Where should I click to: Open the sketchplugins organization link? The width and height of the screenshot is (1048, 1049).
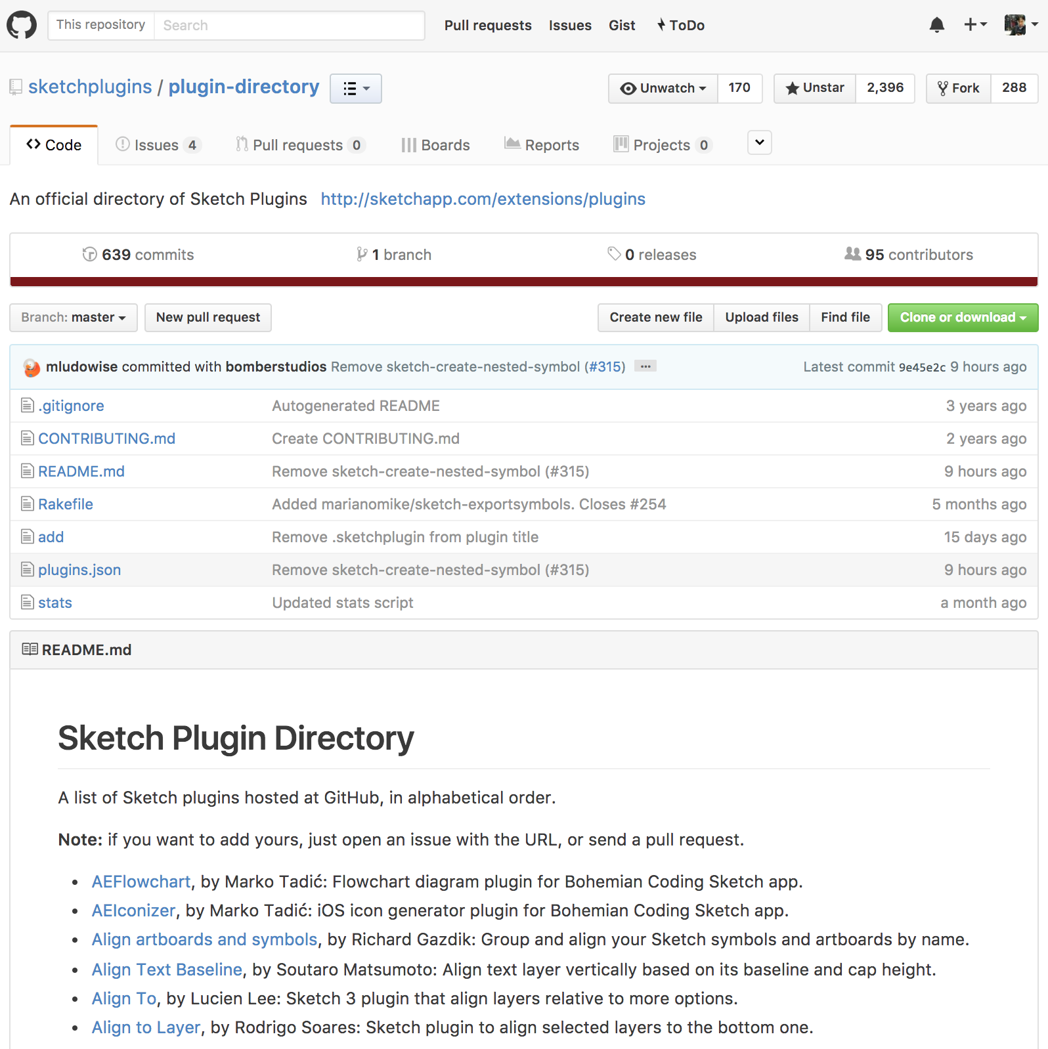pos(90,87)
